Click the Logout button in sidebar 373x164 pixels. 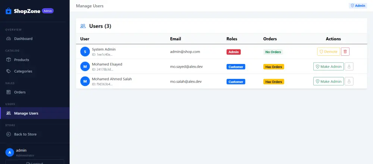pos(35,162)
